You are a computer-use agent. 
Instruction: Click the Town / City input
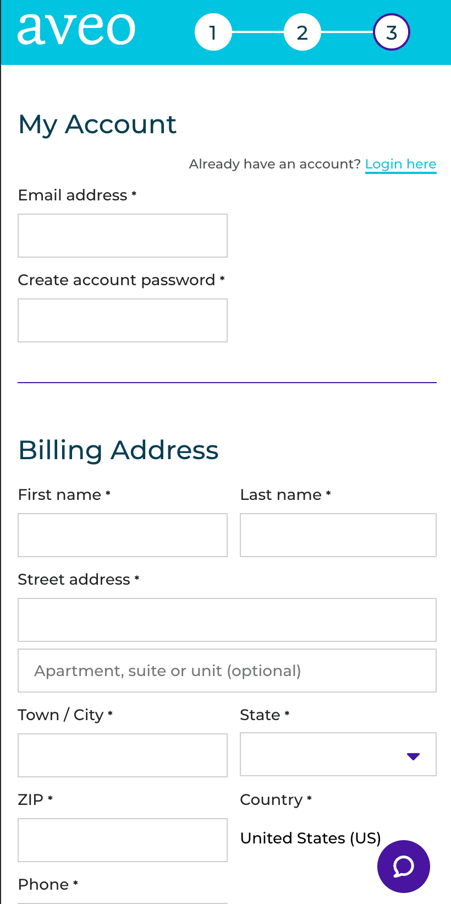tap(123, 755)
